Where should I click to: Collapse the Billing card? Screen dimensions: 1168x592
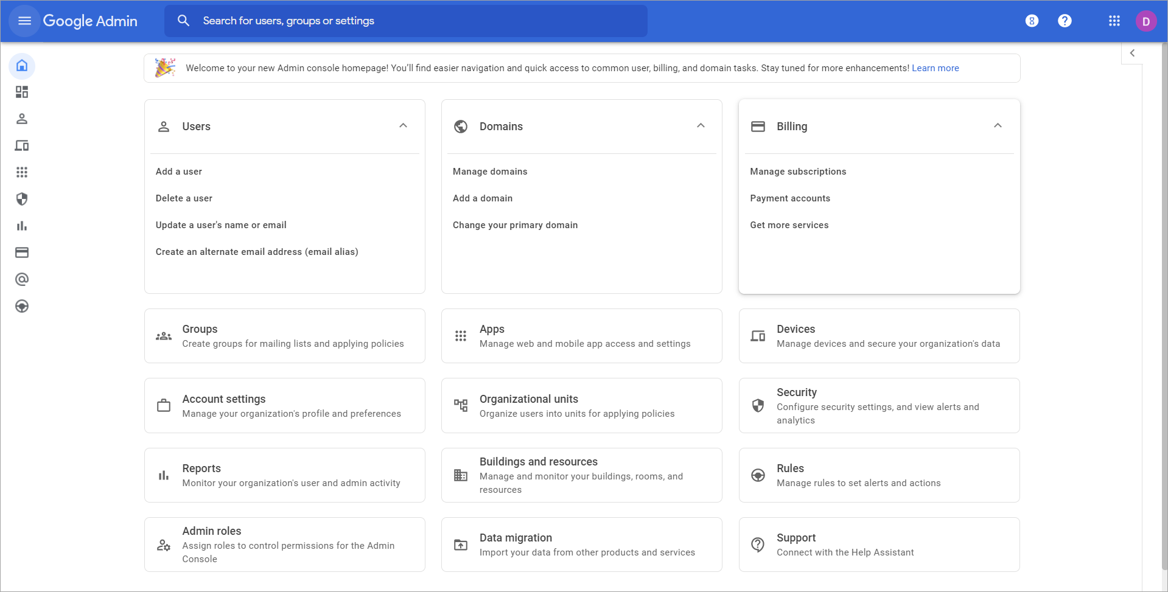998,126
